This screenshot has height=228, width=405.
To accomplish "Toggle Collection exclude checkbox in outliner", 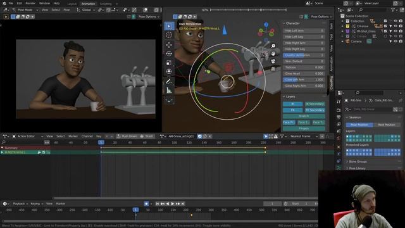I will tap(385, 21).
